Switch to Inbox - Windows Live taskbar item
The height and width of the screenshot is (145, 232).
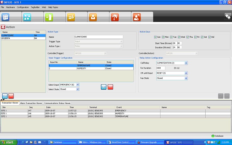click(92, 142)
